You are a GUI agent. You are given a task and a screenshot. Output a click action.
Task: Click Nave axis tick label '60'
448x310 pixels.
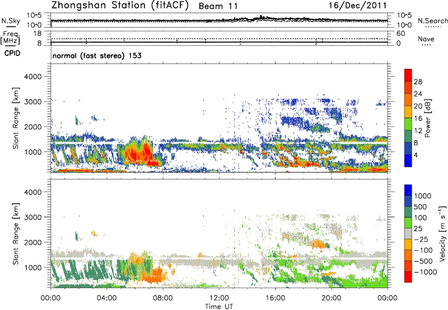coord(400,34)
